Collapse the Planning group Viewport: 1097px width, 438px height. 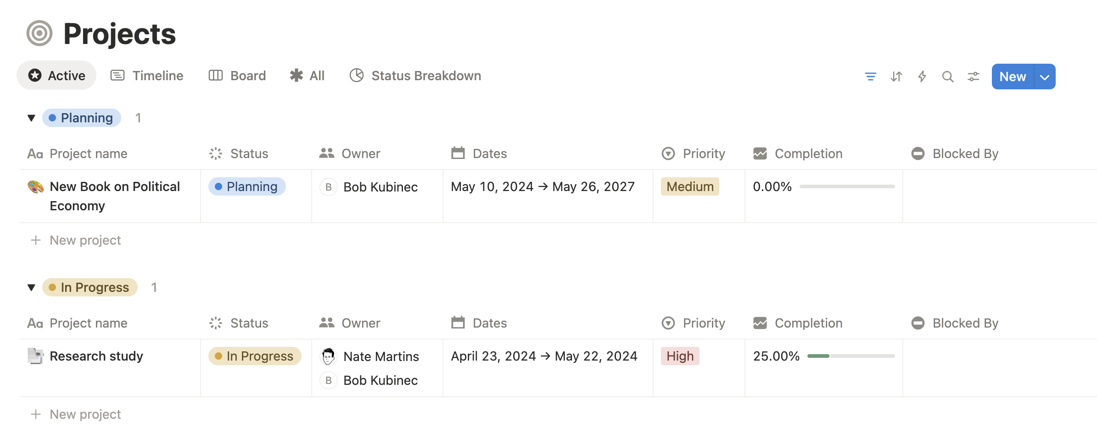click(x=31, y=118)
